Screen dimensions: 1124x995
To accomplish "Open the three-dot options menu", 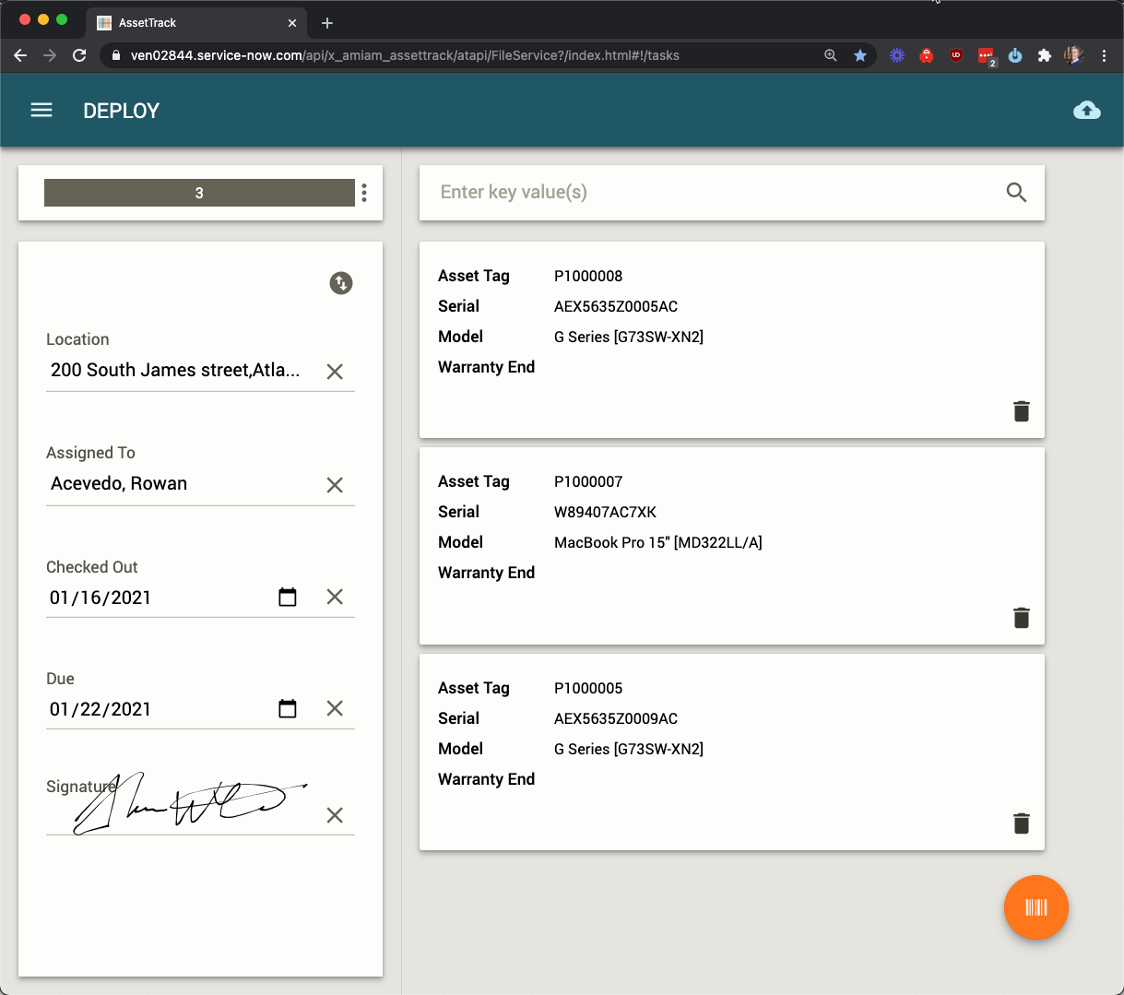I will coord(364,193).
